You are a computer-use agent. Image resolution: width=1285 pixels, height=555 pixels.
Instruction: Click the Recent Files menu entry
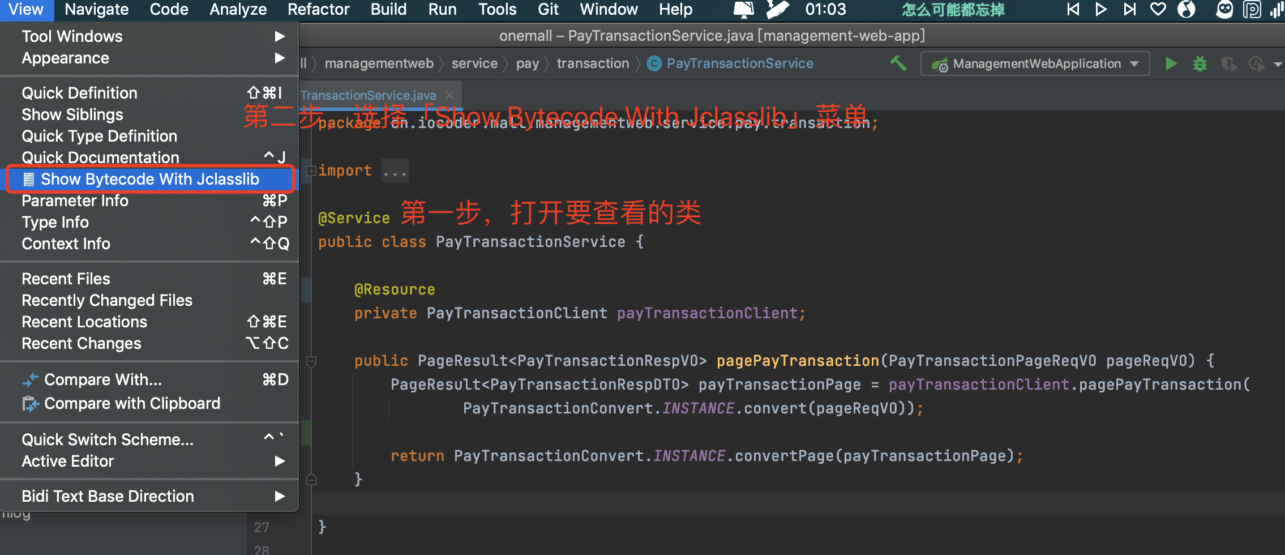66,279
